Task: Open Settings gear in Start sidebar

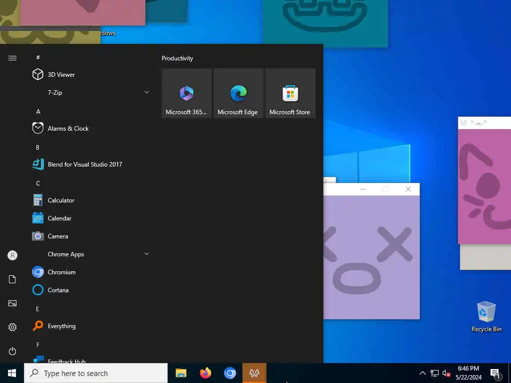Action: [x=12, y=327]
